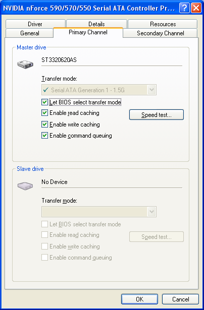The image size is (204, 310).
Task: Switch to the Driver tab
Action: tap(35, 24)
